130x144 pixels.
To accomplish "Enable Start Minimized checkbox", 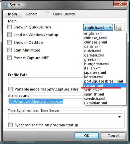I will tap(9, 50).
